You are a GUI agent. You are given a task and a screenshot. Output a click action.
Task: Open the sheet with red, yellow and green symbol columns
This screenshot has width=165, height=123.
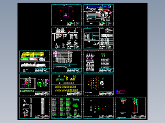click(98, 85)
